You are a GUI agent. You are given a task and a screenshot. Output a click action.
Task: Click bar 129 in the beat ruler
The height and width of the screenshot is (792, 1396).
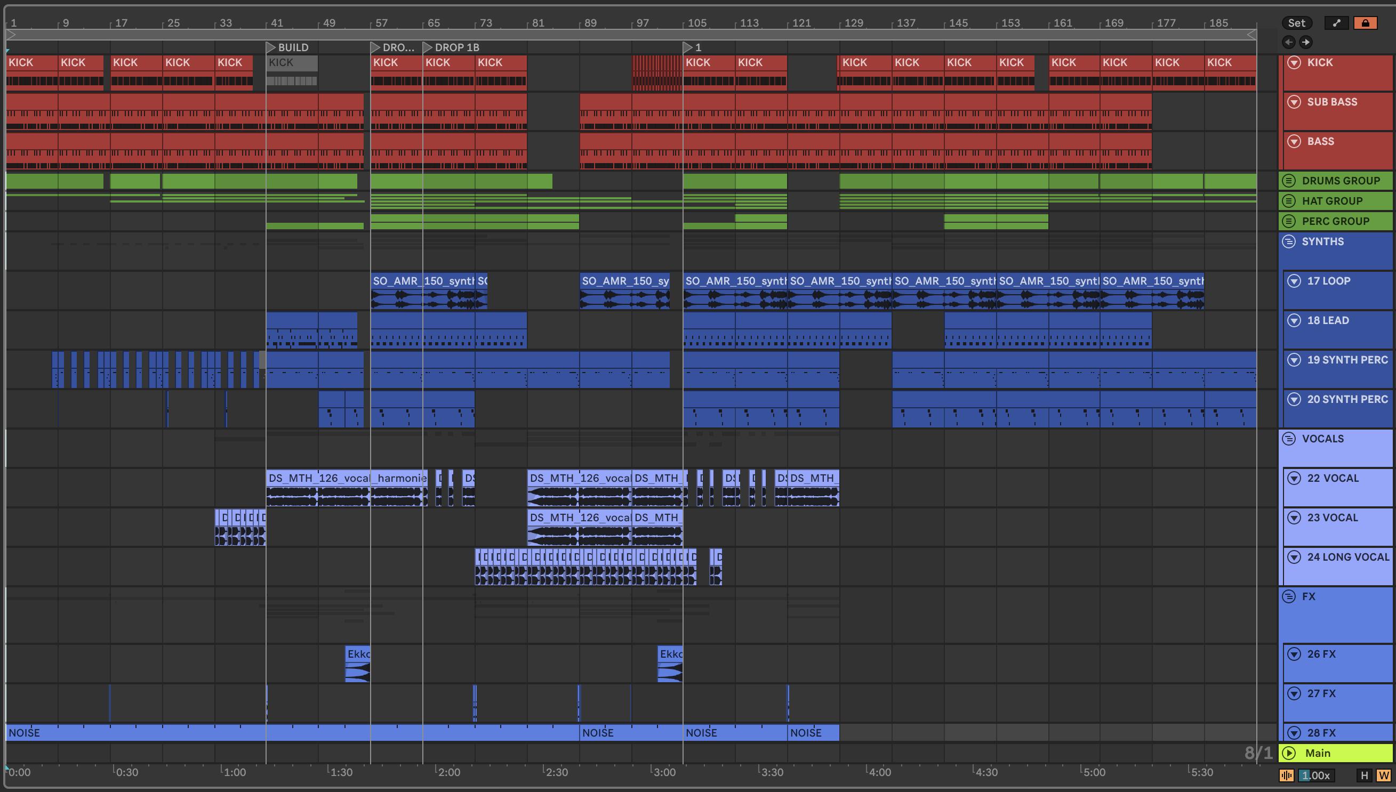[854, 23]
